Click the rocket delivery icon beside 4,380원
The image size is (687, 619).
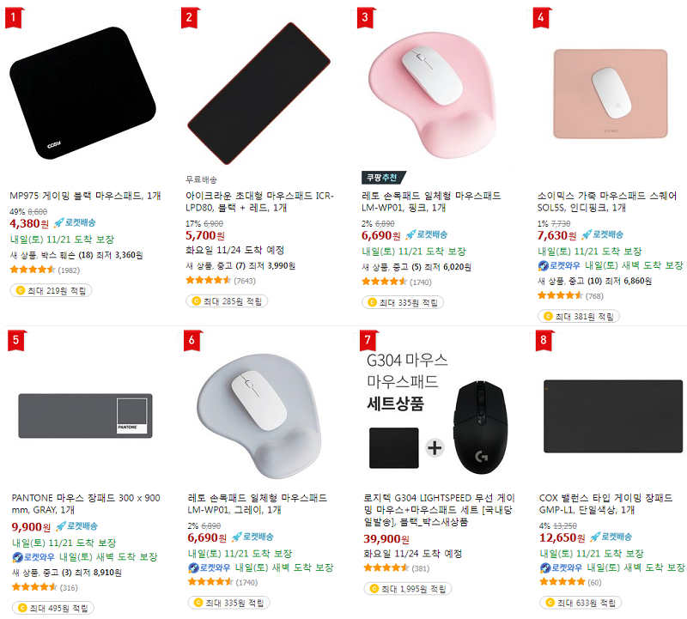[58, 223]
